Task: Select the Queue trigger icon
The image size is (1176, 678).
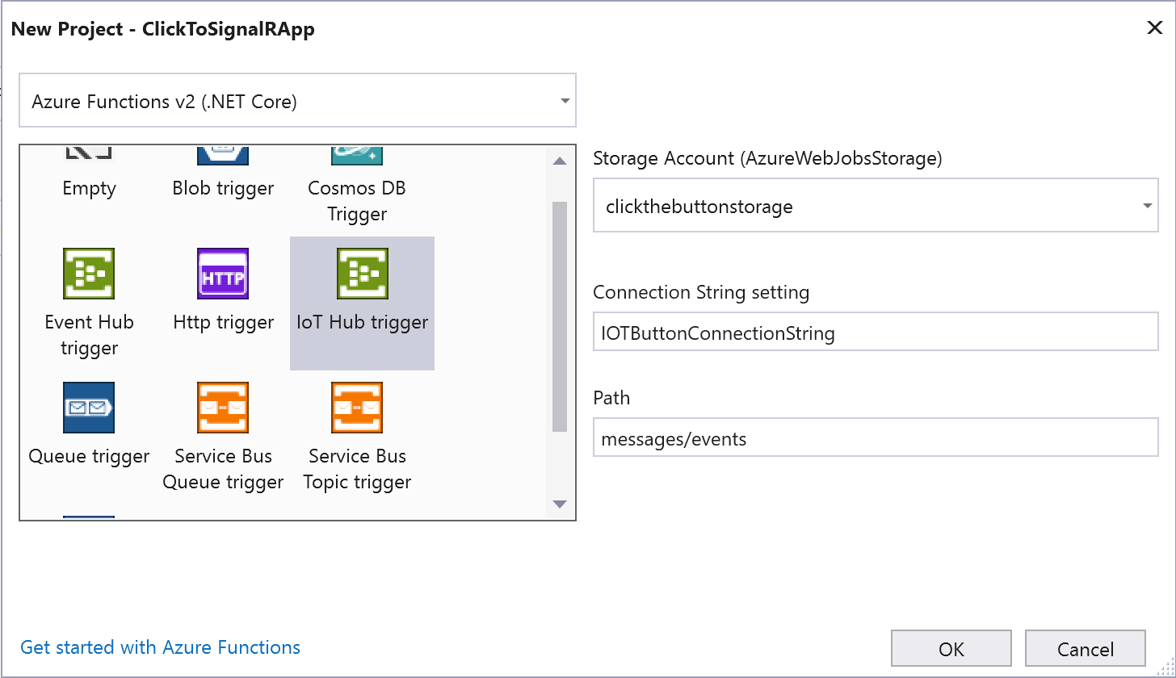Action: pyautogui.click(x=89, y=408)
